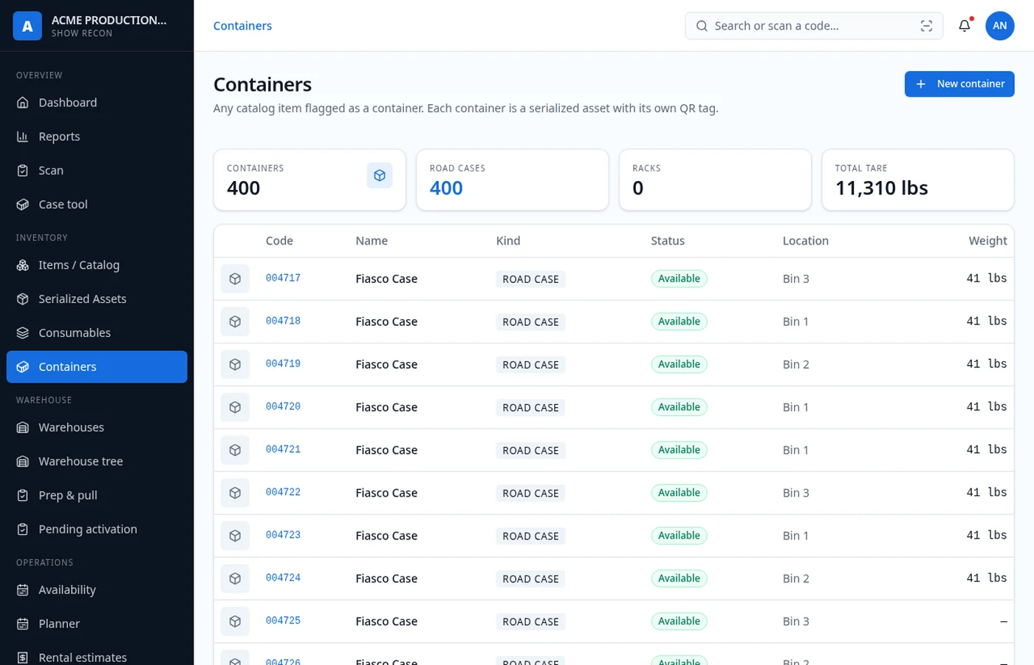Click the New container button
This screenshot has height=665, width=1034.
click(x=959, y=84)
